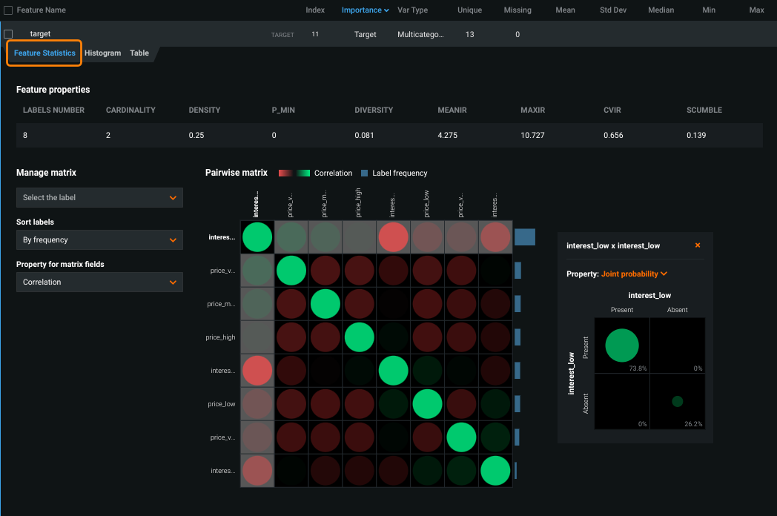Click the red circle in first matrix row
The height and width of the screenshot is (516, 777).
(x=393, y=237)
